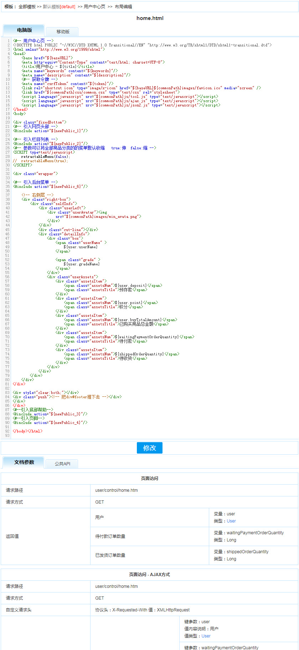Screen dimensions: 299x650
Task: Click the 自定义请求头 cell
Action: point(46,610)
